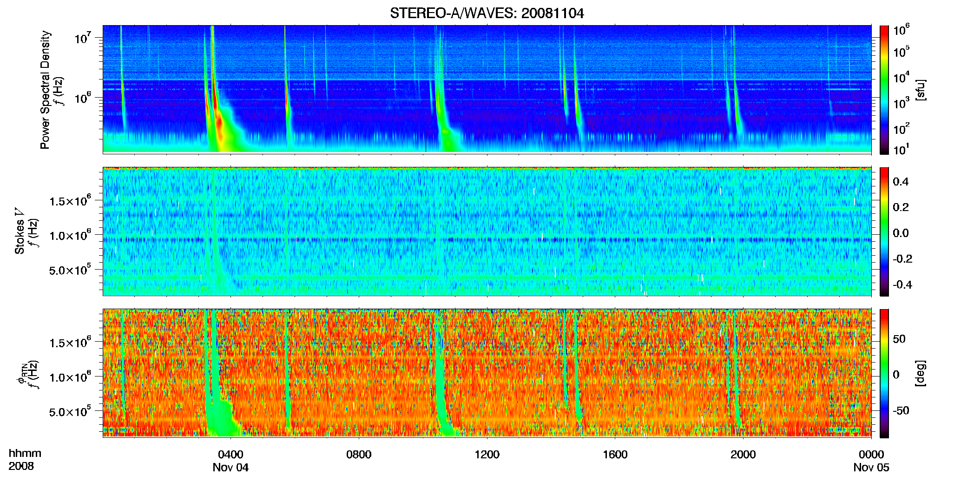
Task: Click the -50 tick on degrees color bar
Action: (x=901, y=411)
